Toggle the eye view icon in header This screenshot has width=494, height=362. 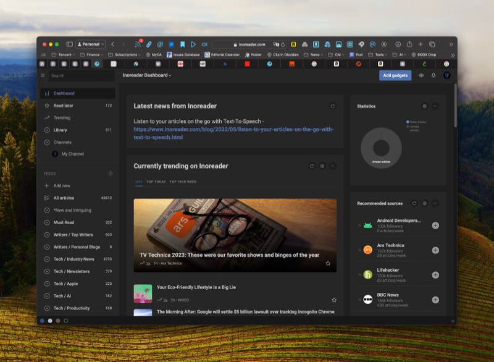coord(421,75)
